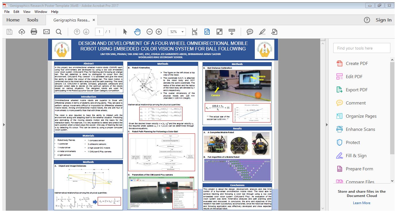This screenshot has width=397, height=213.
Task: Go to previous page arrow
Action: [x=77, y=32]
